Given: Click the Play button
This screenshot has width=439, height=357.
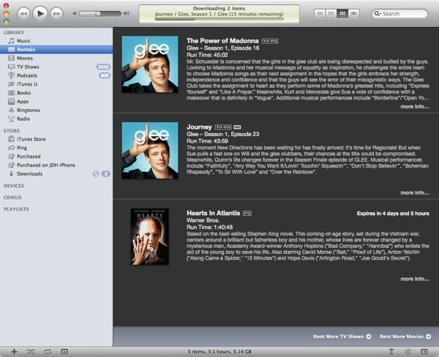Looking at the screenshot, I should point(40,13).
